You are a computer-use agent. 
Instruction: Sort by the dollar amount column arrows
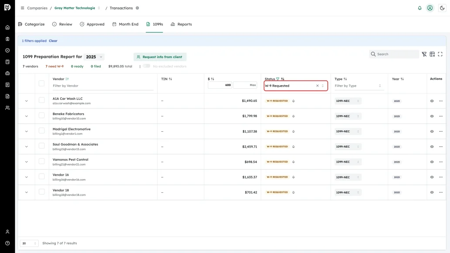[x=213, y=79]
